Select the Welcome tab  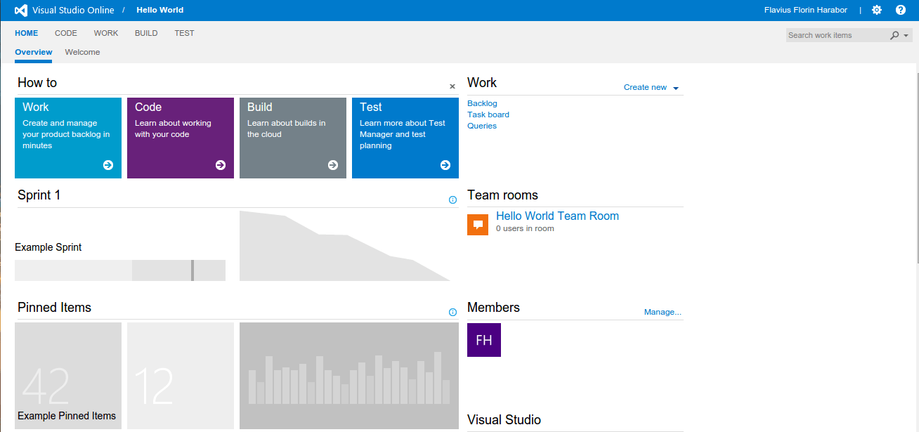click(x=83, y=53)
